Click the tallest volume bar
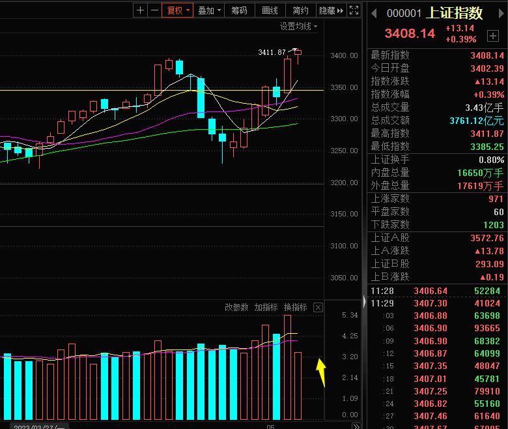508x429 pixels. point(287,367)
